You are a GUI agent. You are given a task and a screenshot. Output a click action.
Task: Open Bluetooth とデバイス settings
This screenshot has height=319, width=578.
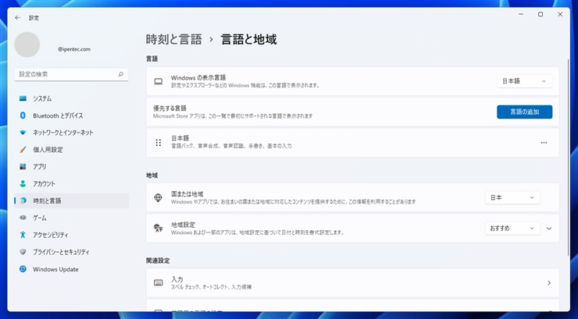click(x=72, y=115)
